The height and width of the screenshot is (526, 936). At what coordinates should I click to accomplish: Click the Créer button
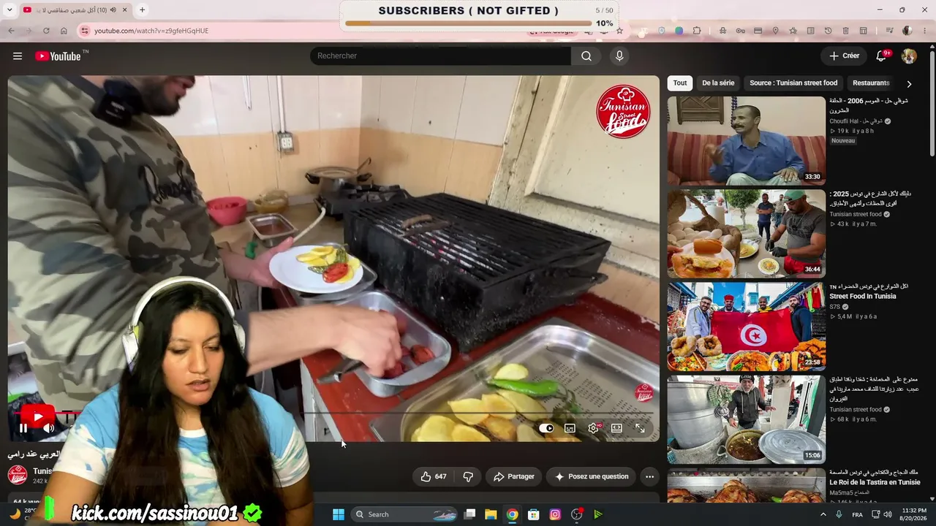click(844, 56)
